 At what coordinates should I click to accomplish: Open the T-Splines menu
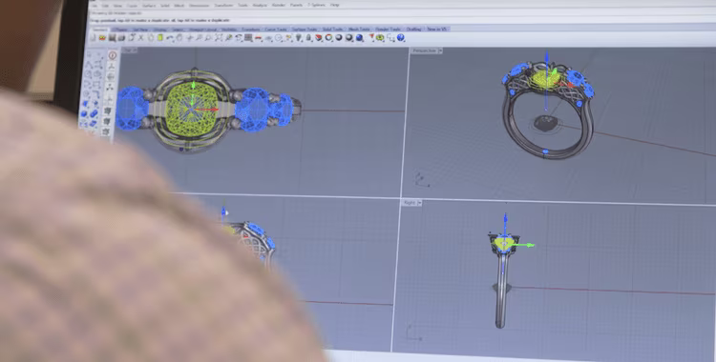[x=316, y=6]
